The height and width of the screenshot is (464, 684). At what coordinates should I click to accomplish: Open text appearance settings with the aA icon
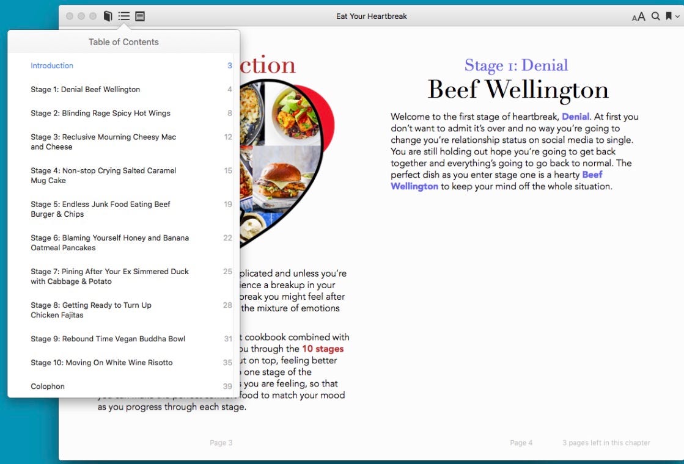pos(638,16)
